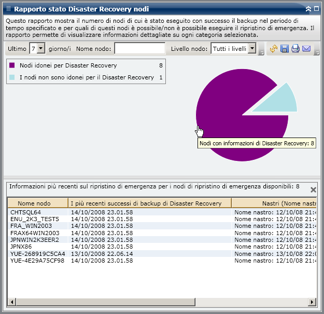Click in the Nome nodo text field
324x314 pixels.
click(x=139, y=49)
